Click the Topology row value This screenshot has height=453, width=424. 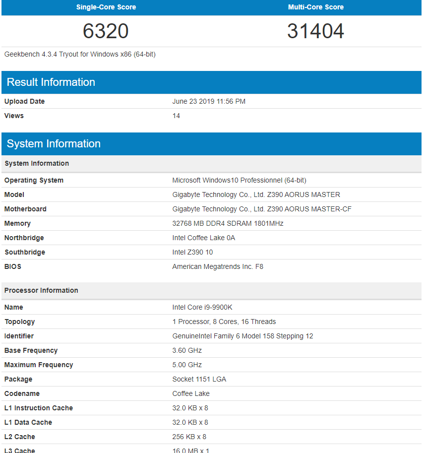click(x=224, y=322)
